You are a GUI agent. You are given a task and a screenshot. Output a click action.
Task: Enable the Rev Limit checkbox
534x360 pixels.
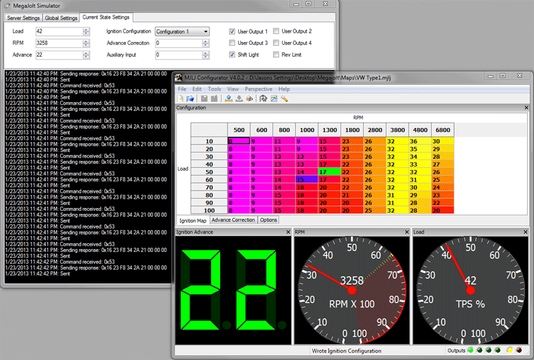tap(276, 55)
